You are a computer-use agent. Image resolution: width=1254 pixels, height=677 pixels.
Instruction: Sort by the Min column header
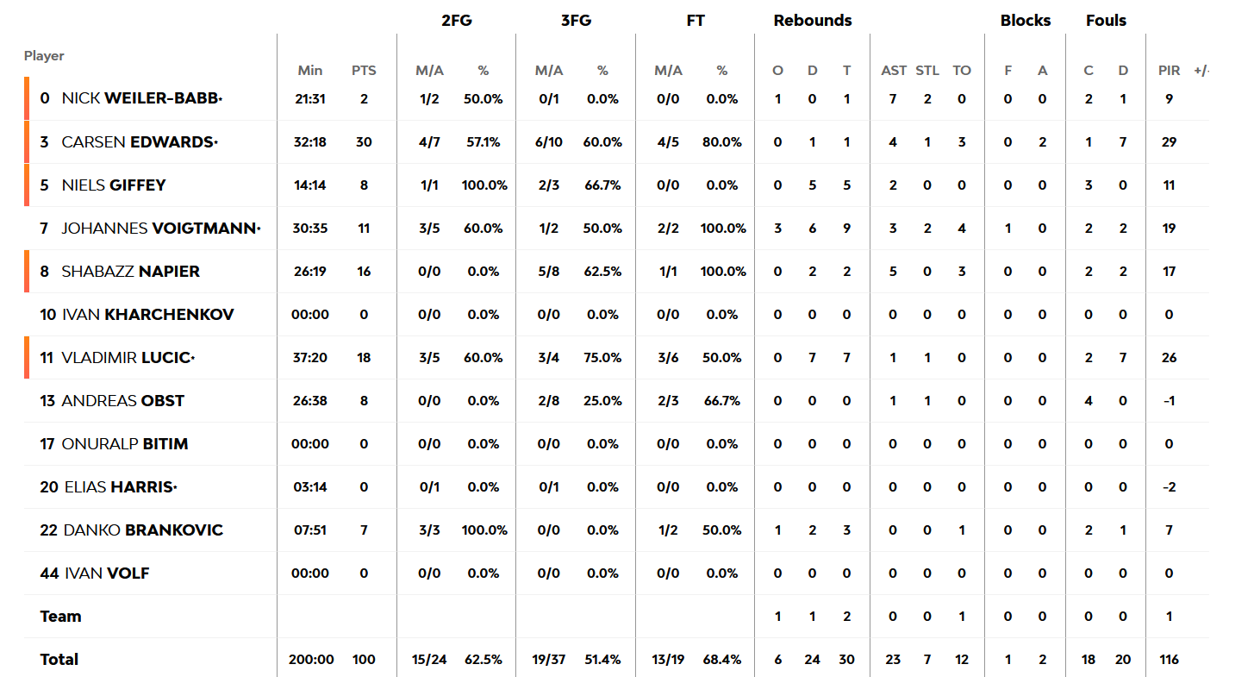[310, 71]
